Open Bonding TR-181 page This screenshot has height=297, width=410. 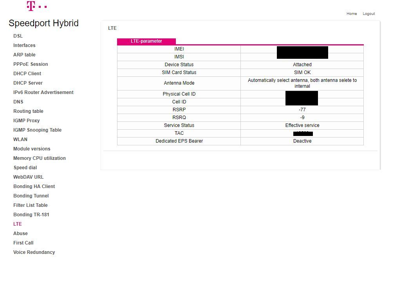pos(31,215)
